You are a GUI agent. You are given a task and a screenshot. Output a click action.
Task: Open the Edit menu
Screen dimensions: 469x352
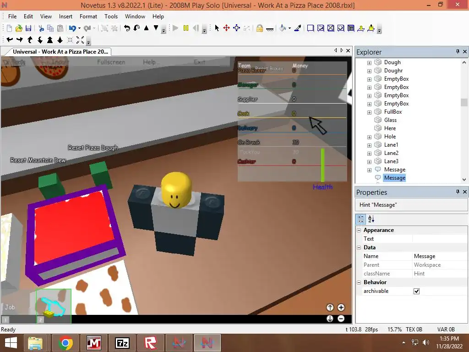pos(28,16)
